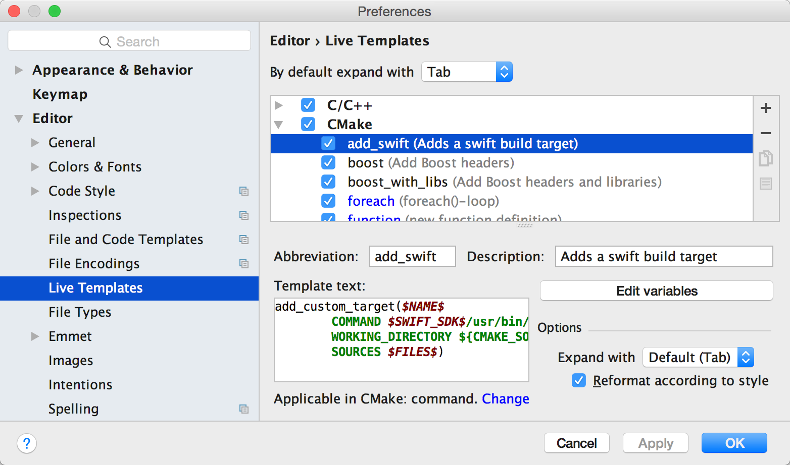Open the Keymap settings page
790x465 pixels.
pyautogui.click(x=60, y=94)
